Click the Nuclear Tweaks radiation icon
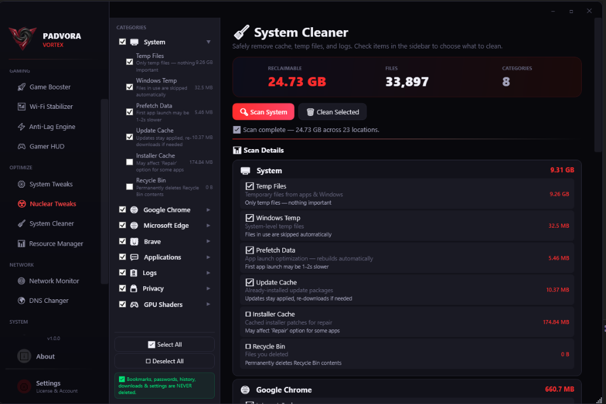This screenshot has width=606, height=404. click(22, 203)
